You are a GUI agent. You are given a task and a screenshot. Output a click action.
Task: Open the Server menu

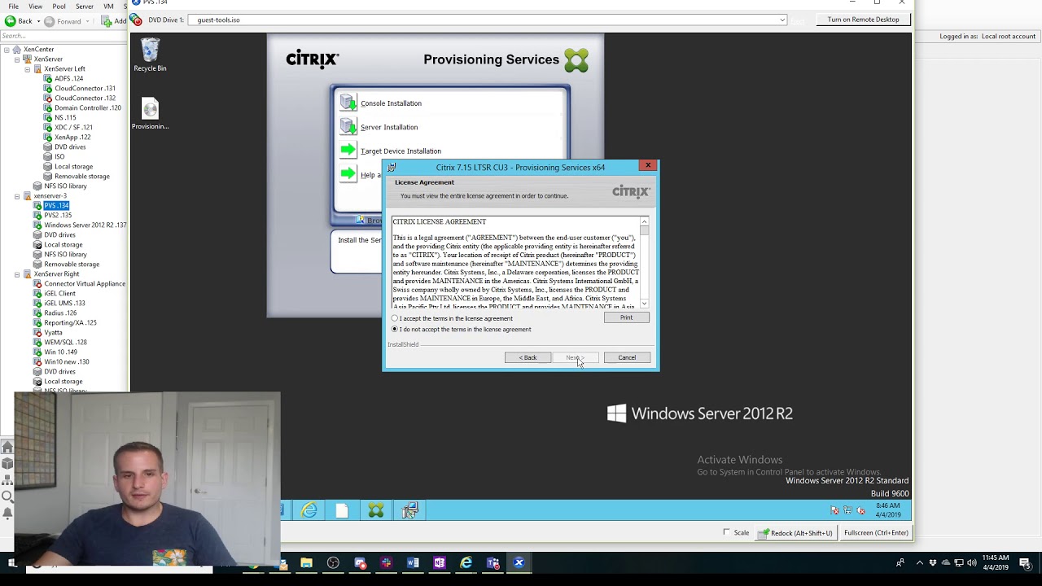tap(85, 6)
